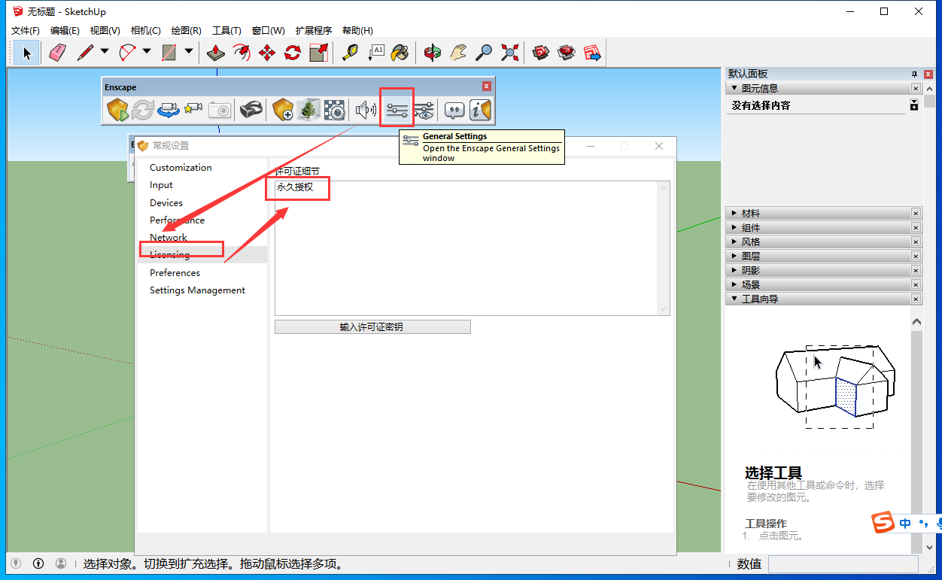Select the arrow Select tool

pos(27,53)
